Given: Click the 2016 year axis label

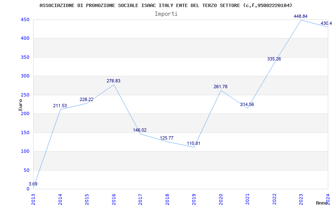Looking at the screenshot, I should point(114,199).
